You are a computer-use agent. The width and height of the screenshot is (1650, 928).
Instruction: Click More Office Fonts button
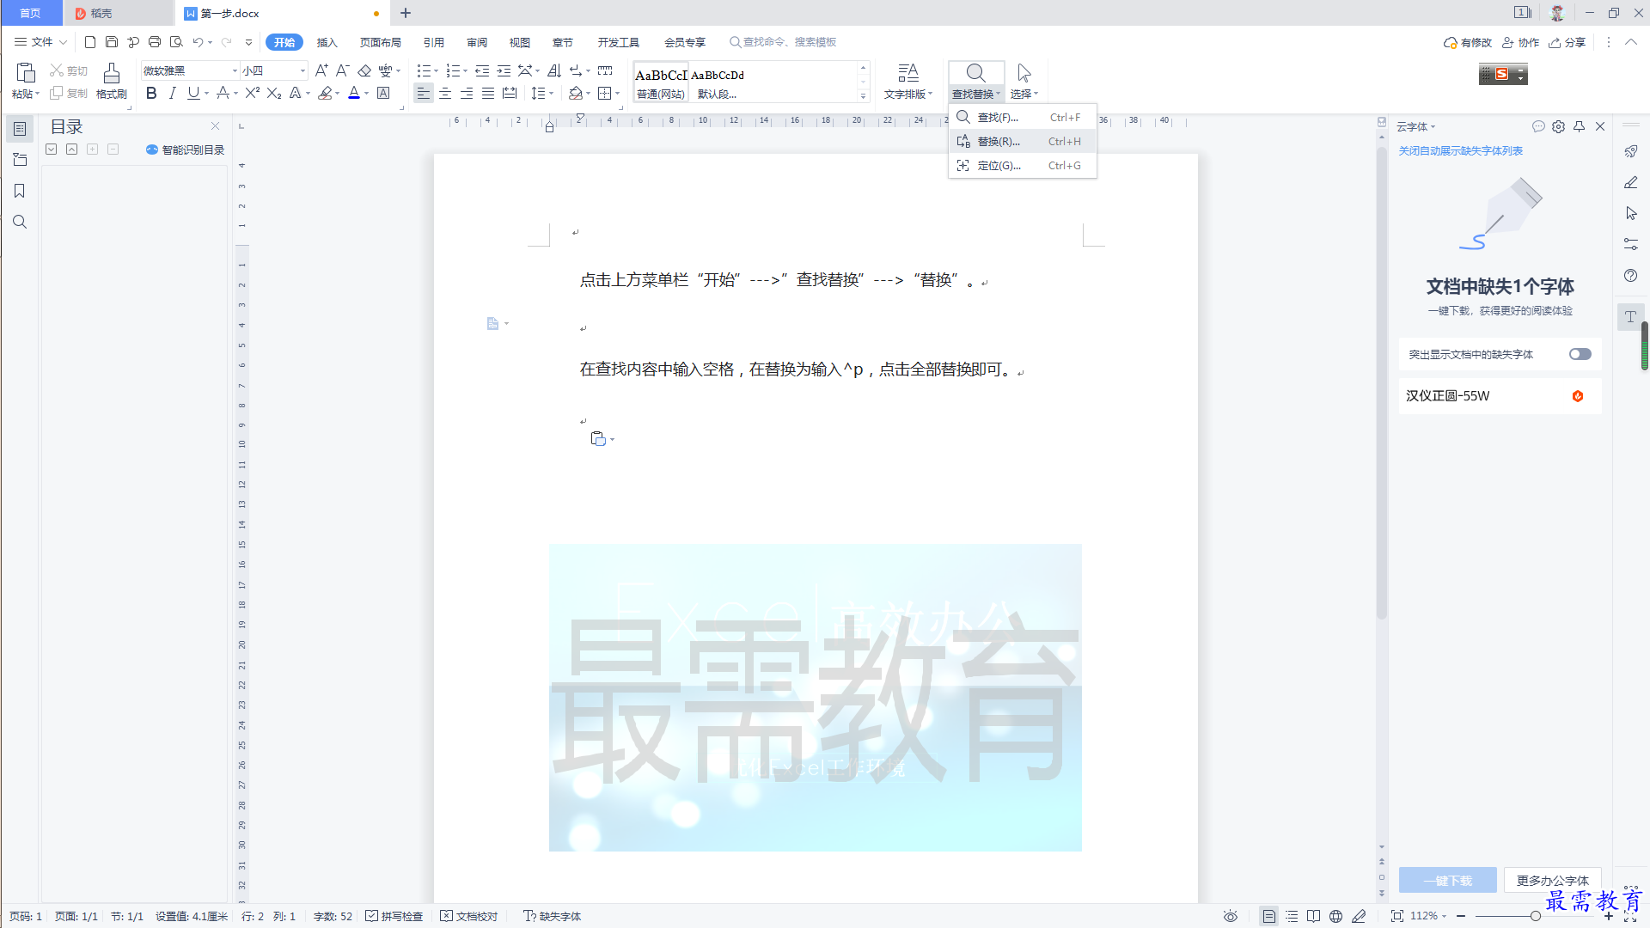1552,880
